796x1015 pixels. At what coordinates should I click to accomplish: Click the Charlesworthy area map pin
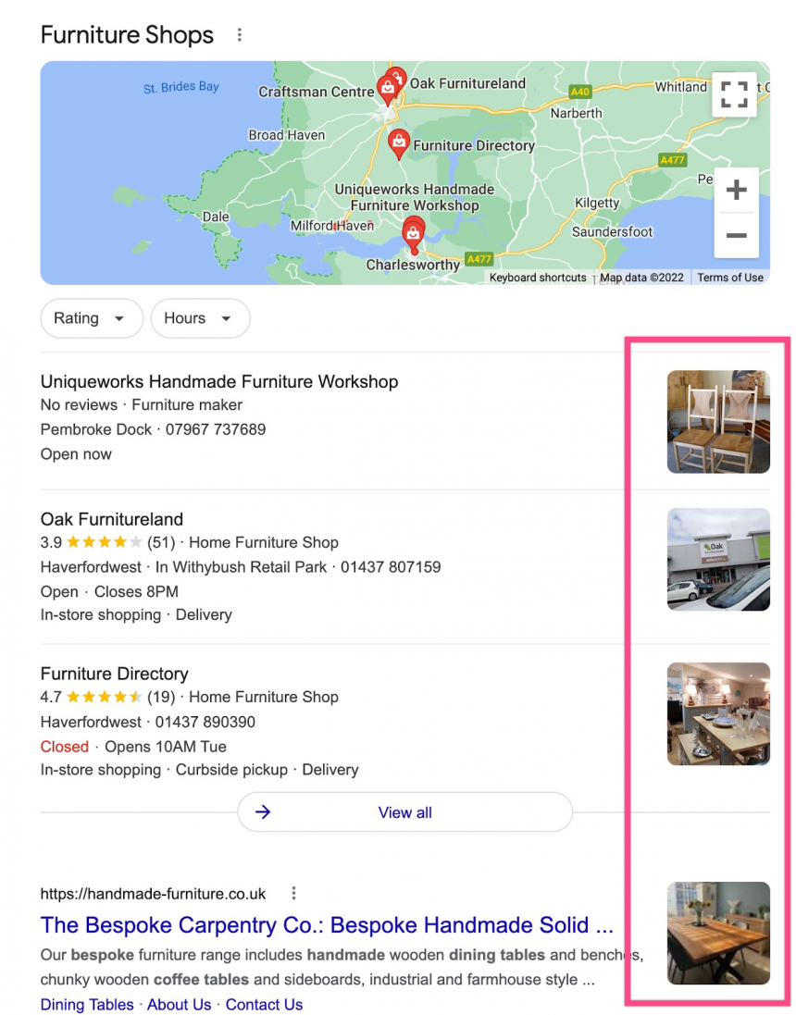click(x=413, y=233)
